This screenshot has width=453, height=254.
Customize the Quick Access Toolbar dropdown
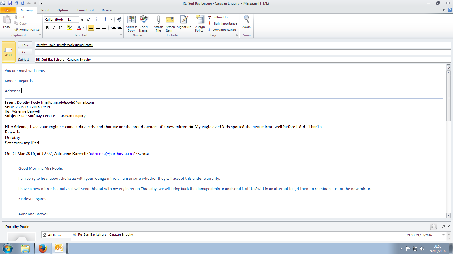coord(41,3)
